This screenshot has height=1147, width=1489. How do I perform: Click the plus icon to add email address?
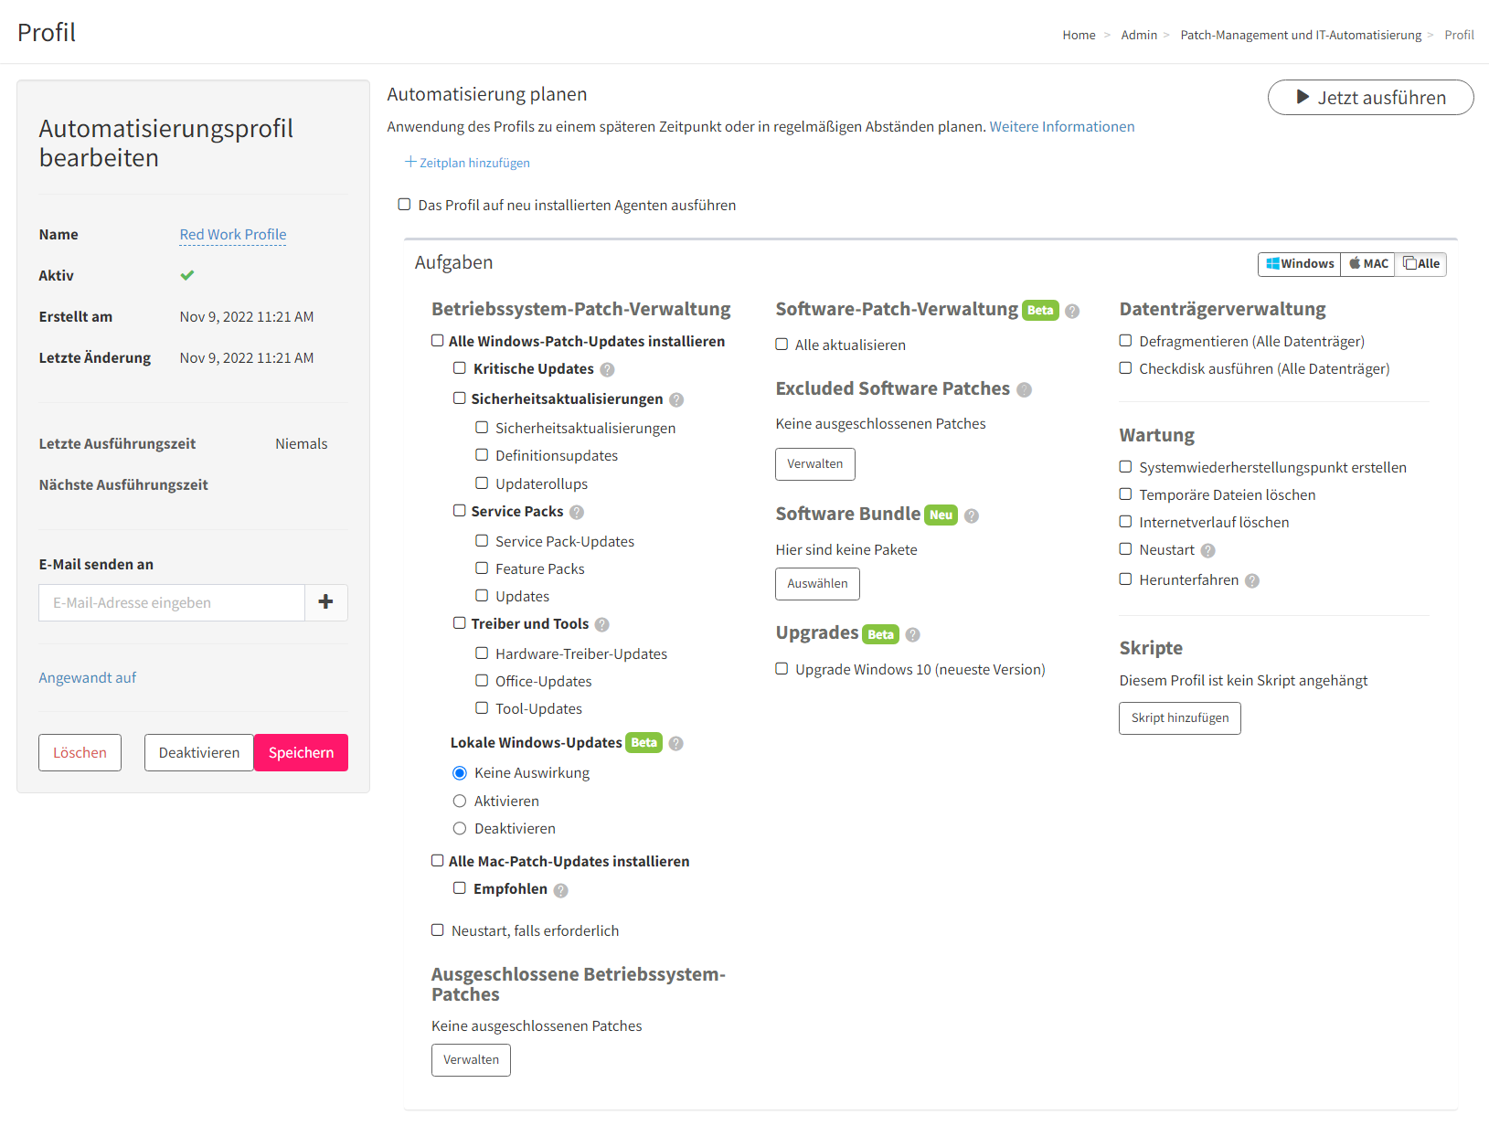click(325, 602)
